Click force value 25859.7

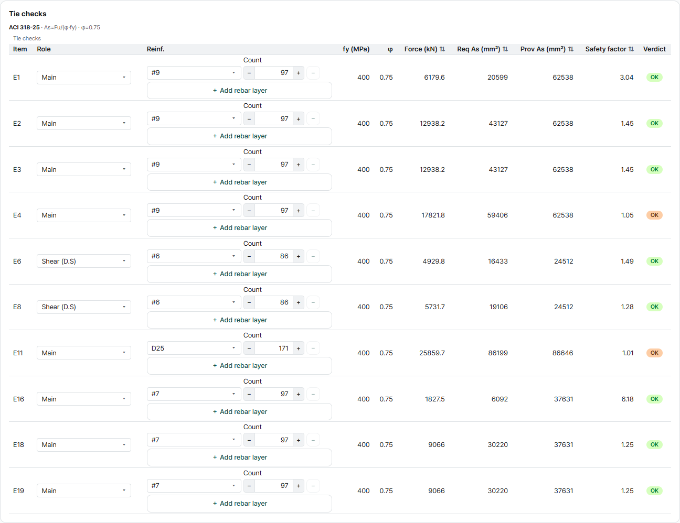(432, 353)
